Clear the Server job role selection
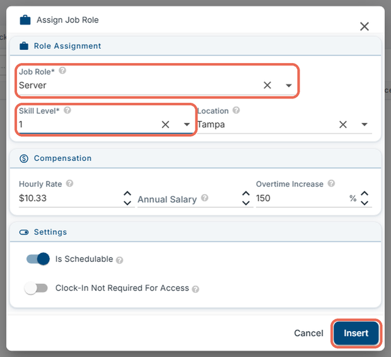391x357 pixels. [267, 85]
